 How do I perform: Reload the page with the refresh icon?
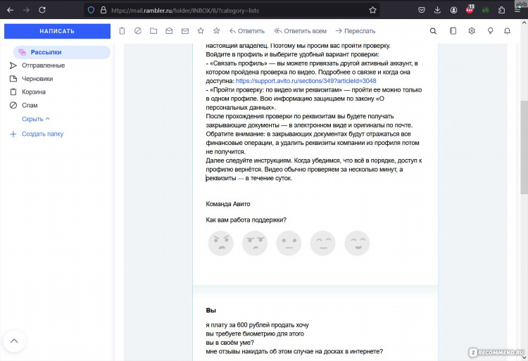click(42, 10)
